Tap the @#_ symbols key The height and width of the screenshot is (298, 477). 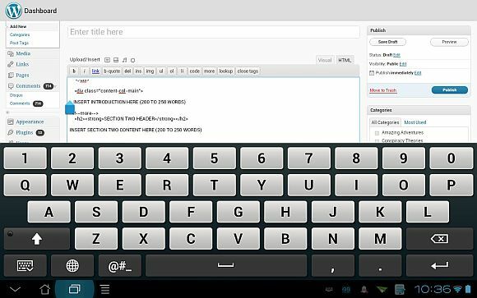click(120, 265)
